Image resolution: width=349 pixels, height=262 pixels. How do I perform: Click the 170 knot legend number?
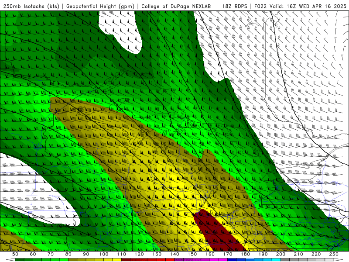(228, 254)
